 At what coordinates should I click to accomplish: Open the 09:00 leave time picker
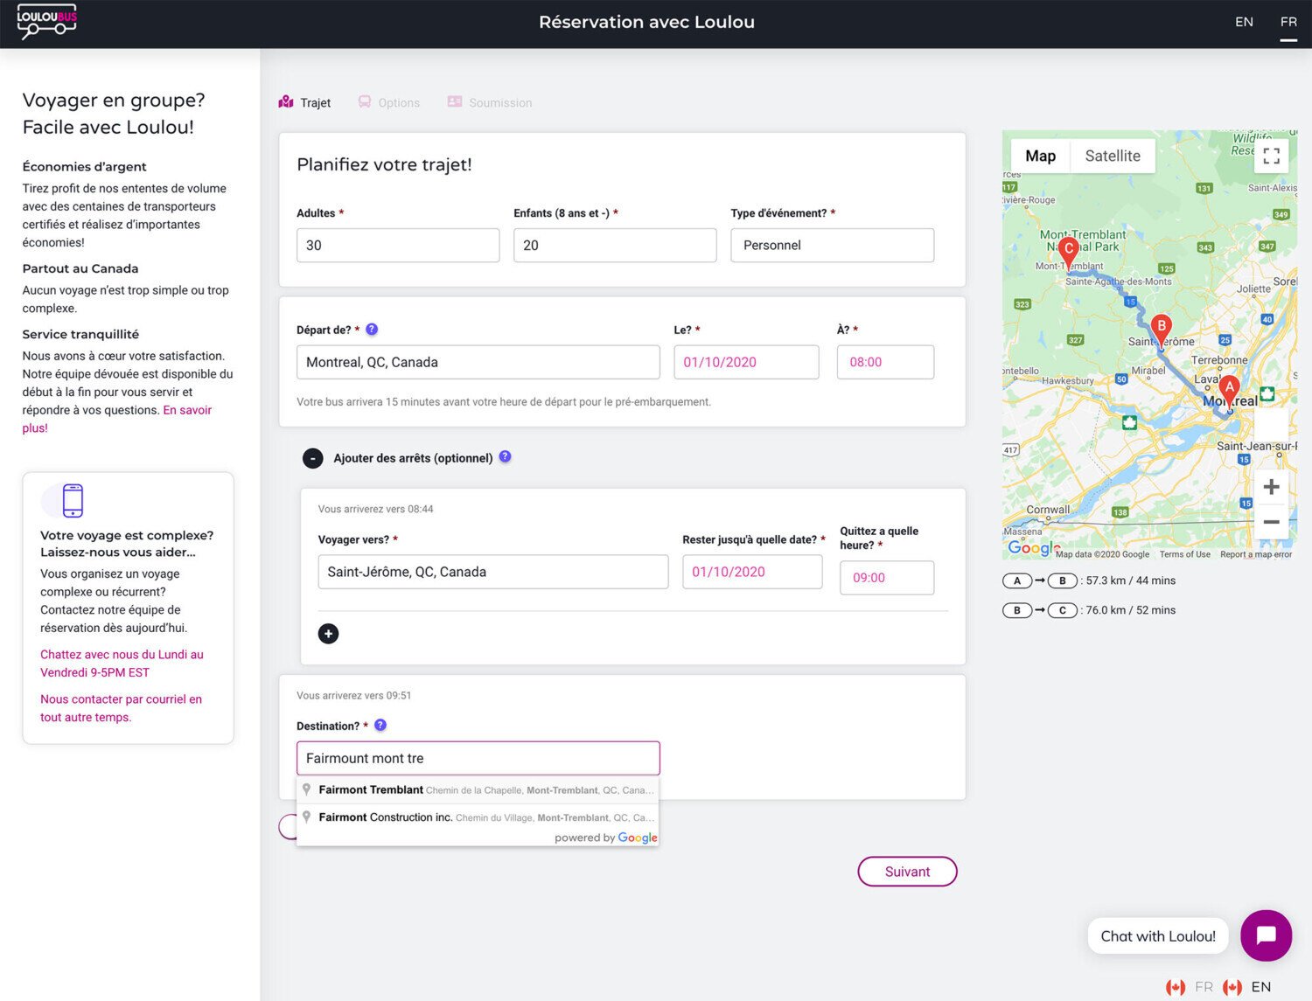point(887,578)
